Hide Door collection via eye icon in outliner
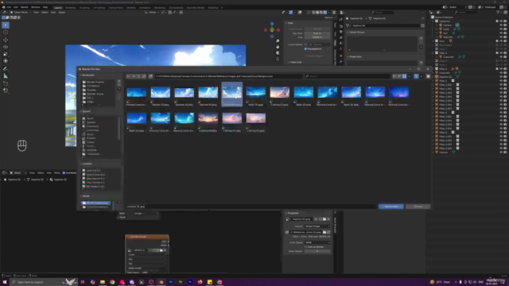 [501, 41]
